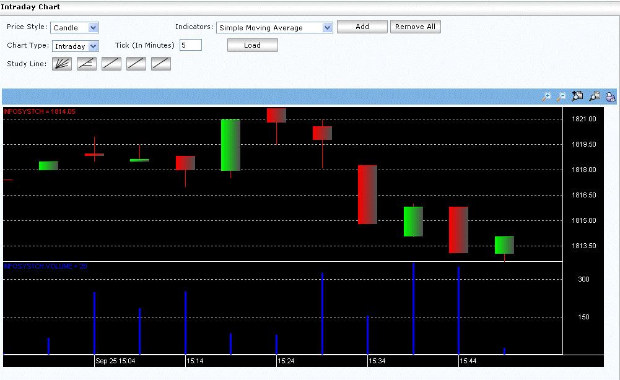Select the fan lines study tool
The width and height of the screenshot is (620, 380).
coord(61,63)
